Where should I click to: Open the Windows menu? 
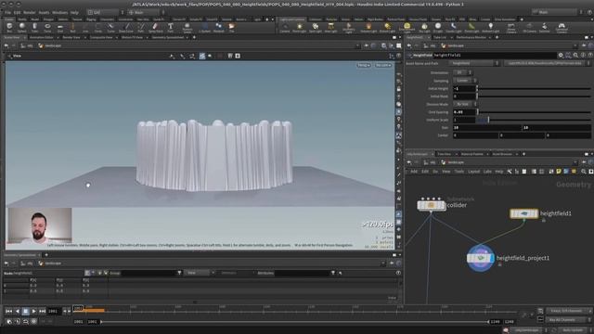point(59,12)
